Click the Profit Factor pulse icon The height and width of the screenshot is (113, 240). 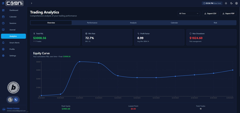tap(138, 34)
